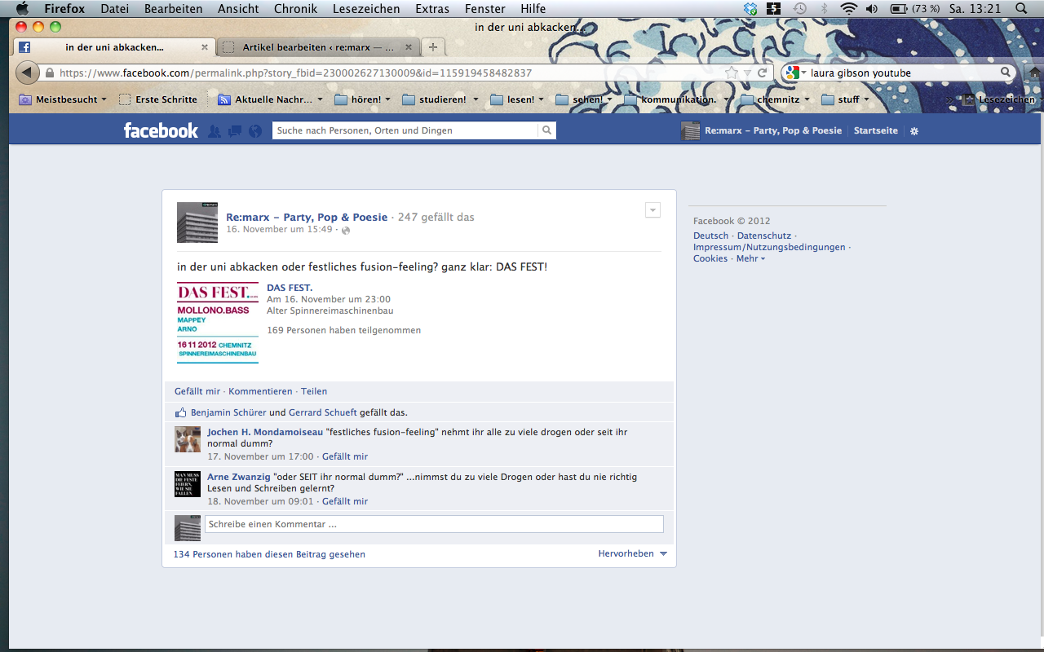This screenshot has width=1044, height=652.
Task: Click the Firefox back arrow button
Action: [x=27, y=73]
